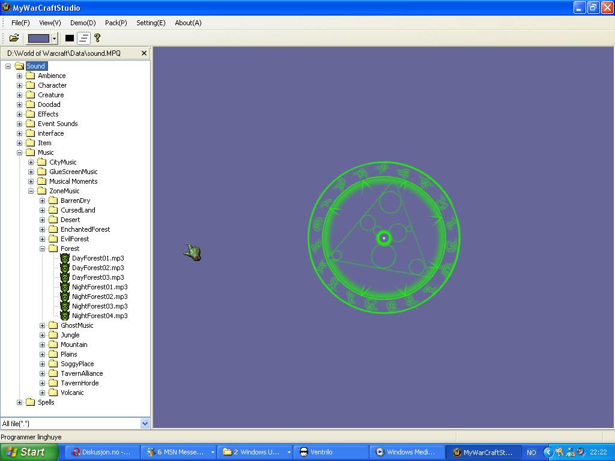
Task: Click the open file folder toolbar icon
Action: point(14,38)
